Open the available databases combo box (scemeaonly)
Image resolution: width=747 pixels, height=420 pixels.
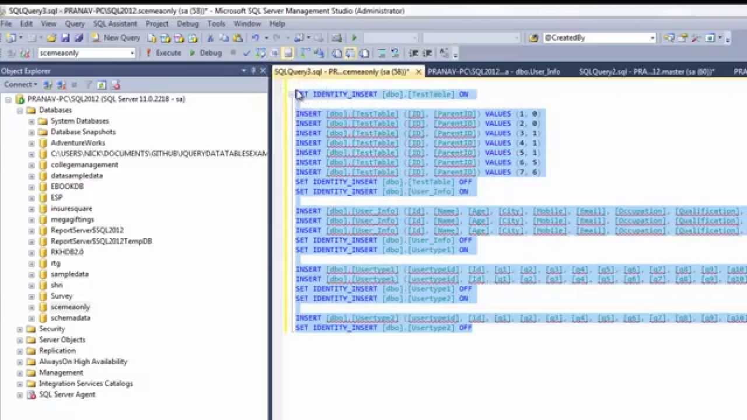click(86, 53)
